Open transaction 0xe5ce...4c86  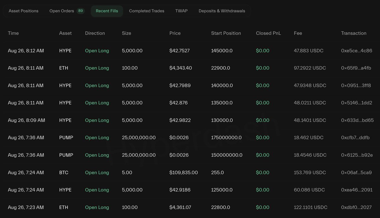click(357, 51)
